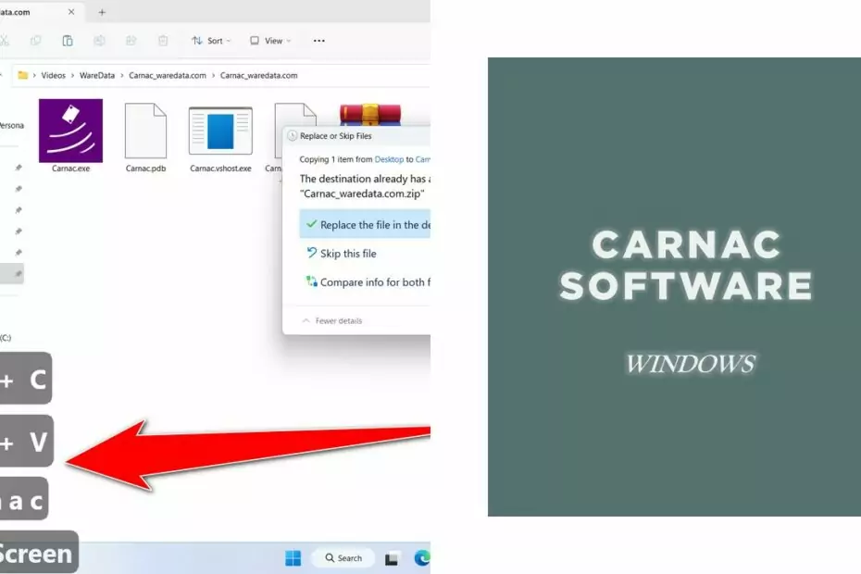Click the Share icon in toolbar

click(x=131, y=41)
